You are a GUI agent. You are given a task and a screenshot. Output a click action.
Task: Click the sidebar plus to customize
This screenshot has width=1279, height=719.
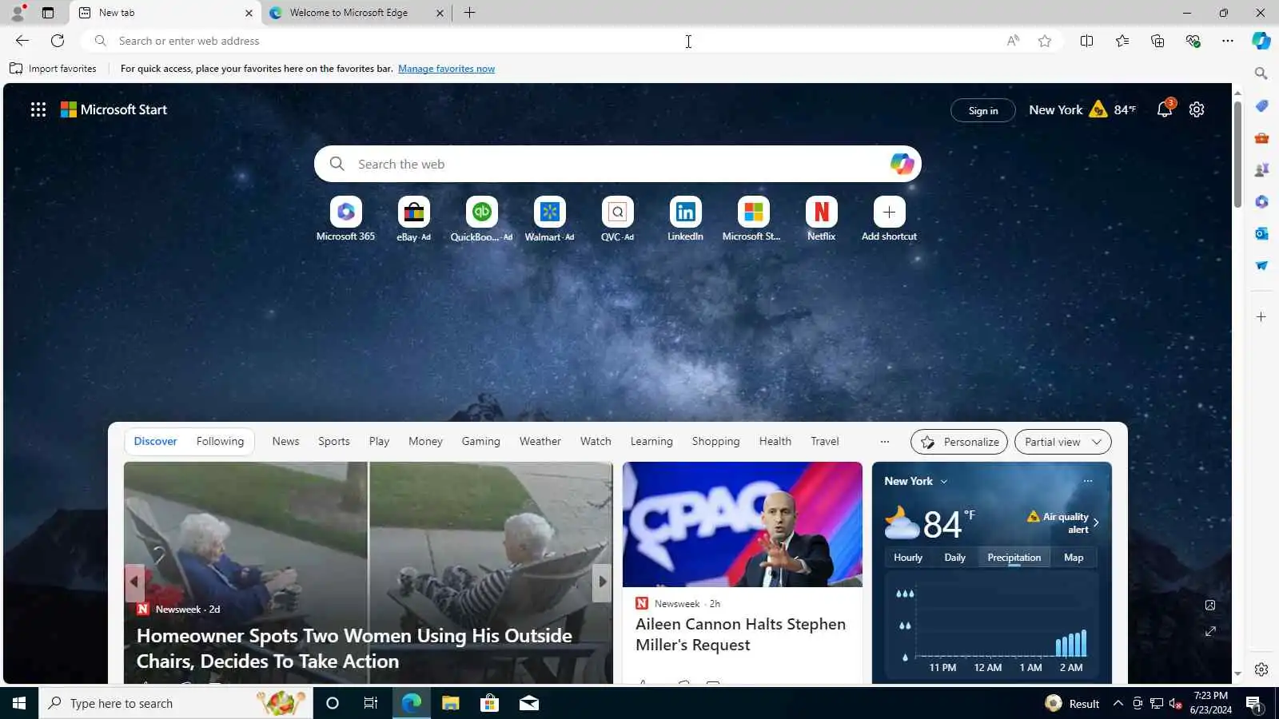click(1261, 317)
